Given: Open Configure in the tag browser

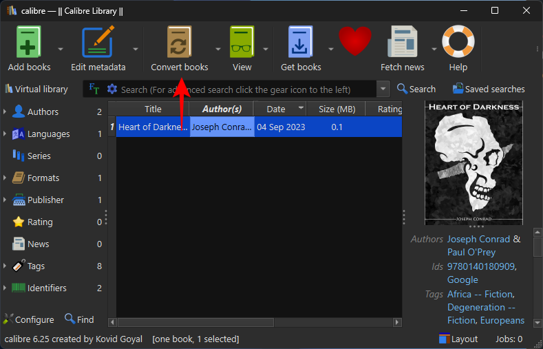Looking at the screenshot, I should click(28, 319).
